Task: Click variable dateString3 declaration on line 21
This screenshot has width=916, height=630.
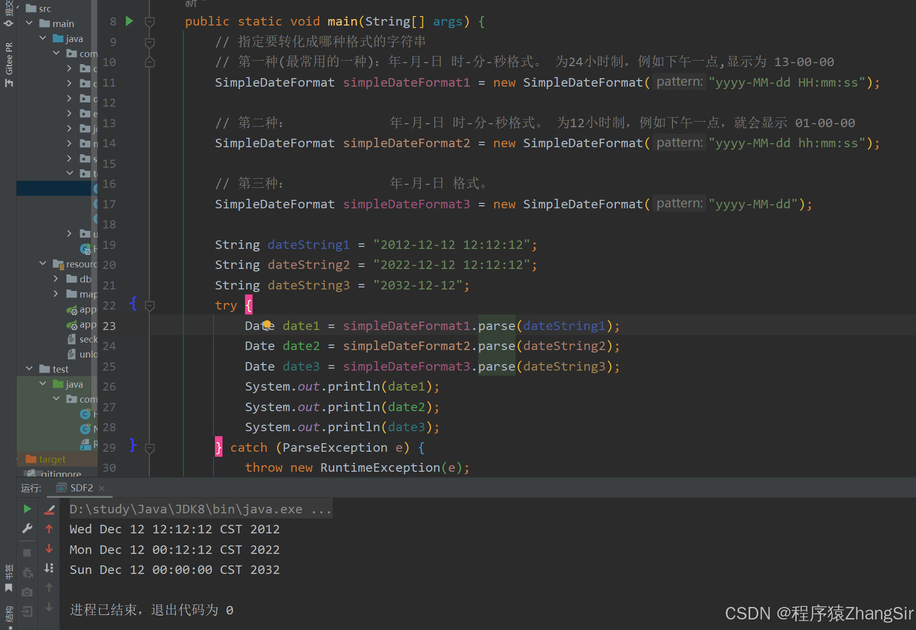Action: (x=309, y=285)
